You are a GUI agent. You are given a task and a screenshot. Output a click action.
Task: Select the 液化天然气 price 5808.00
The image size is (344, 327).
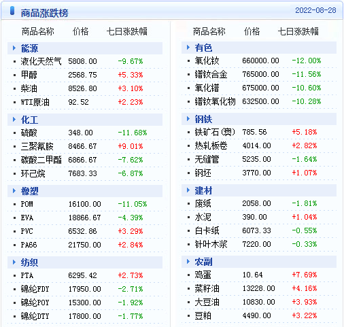tap(82, 61)
